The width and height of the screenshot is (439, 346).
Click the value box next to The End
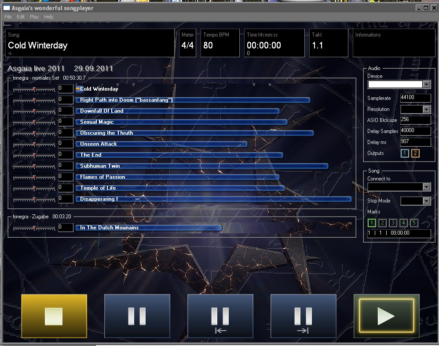pyautogui.click(x=66, y=155)
